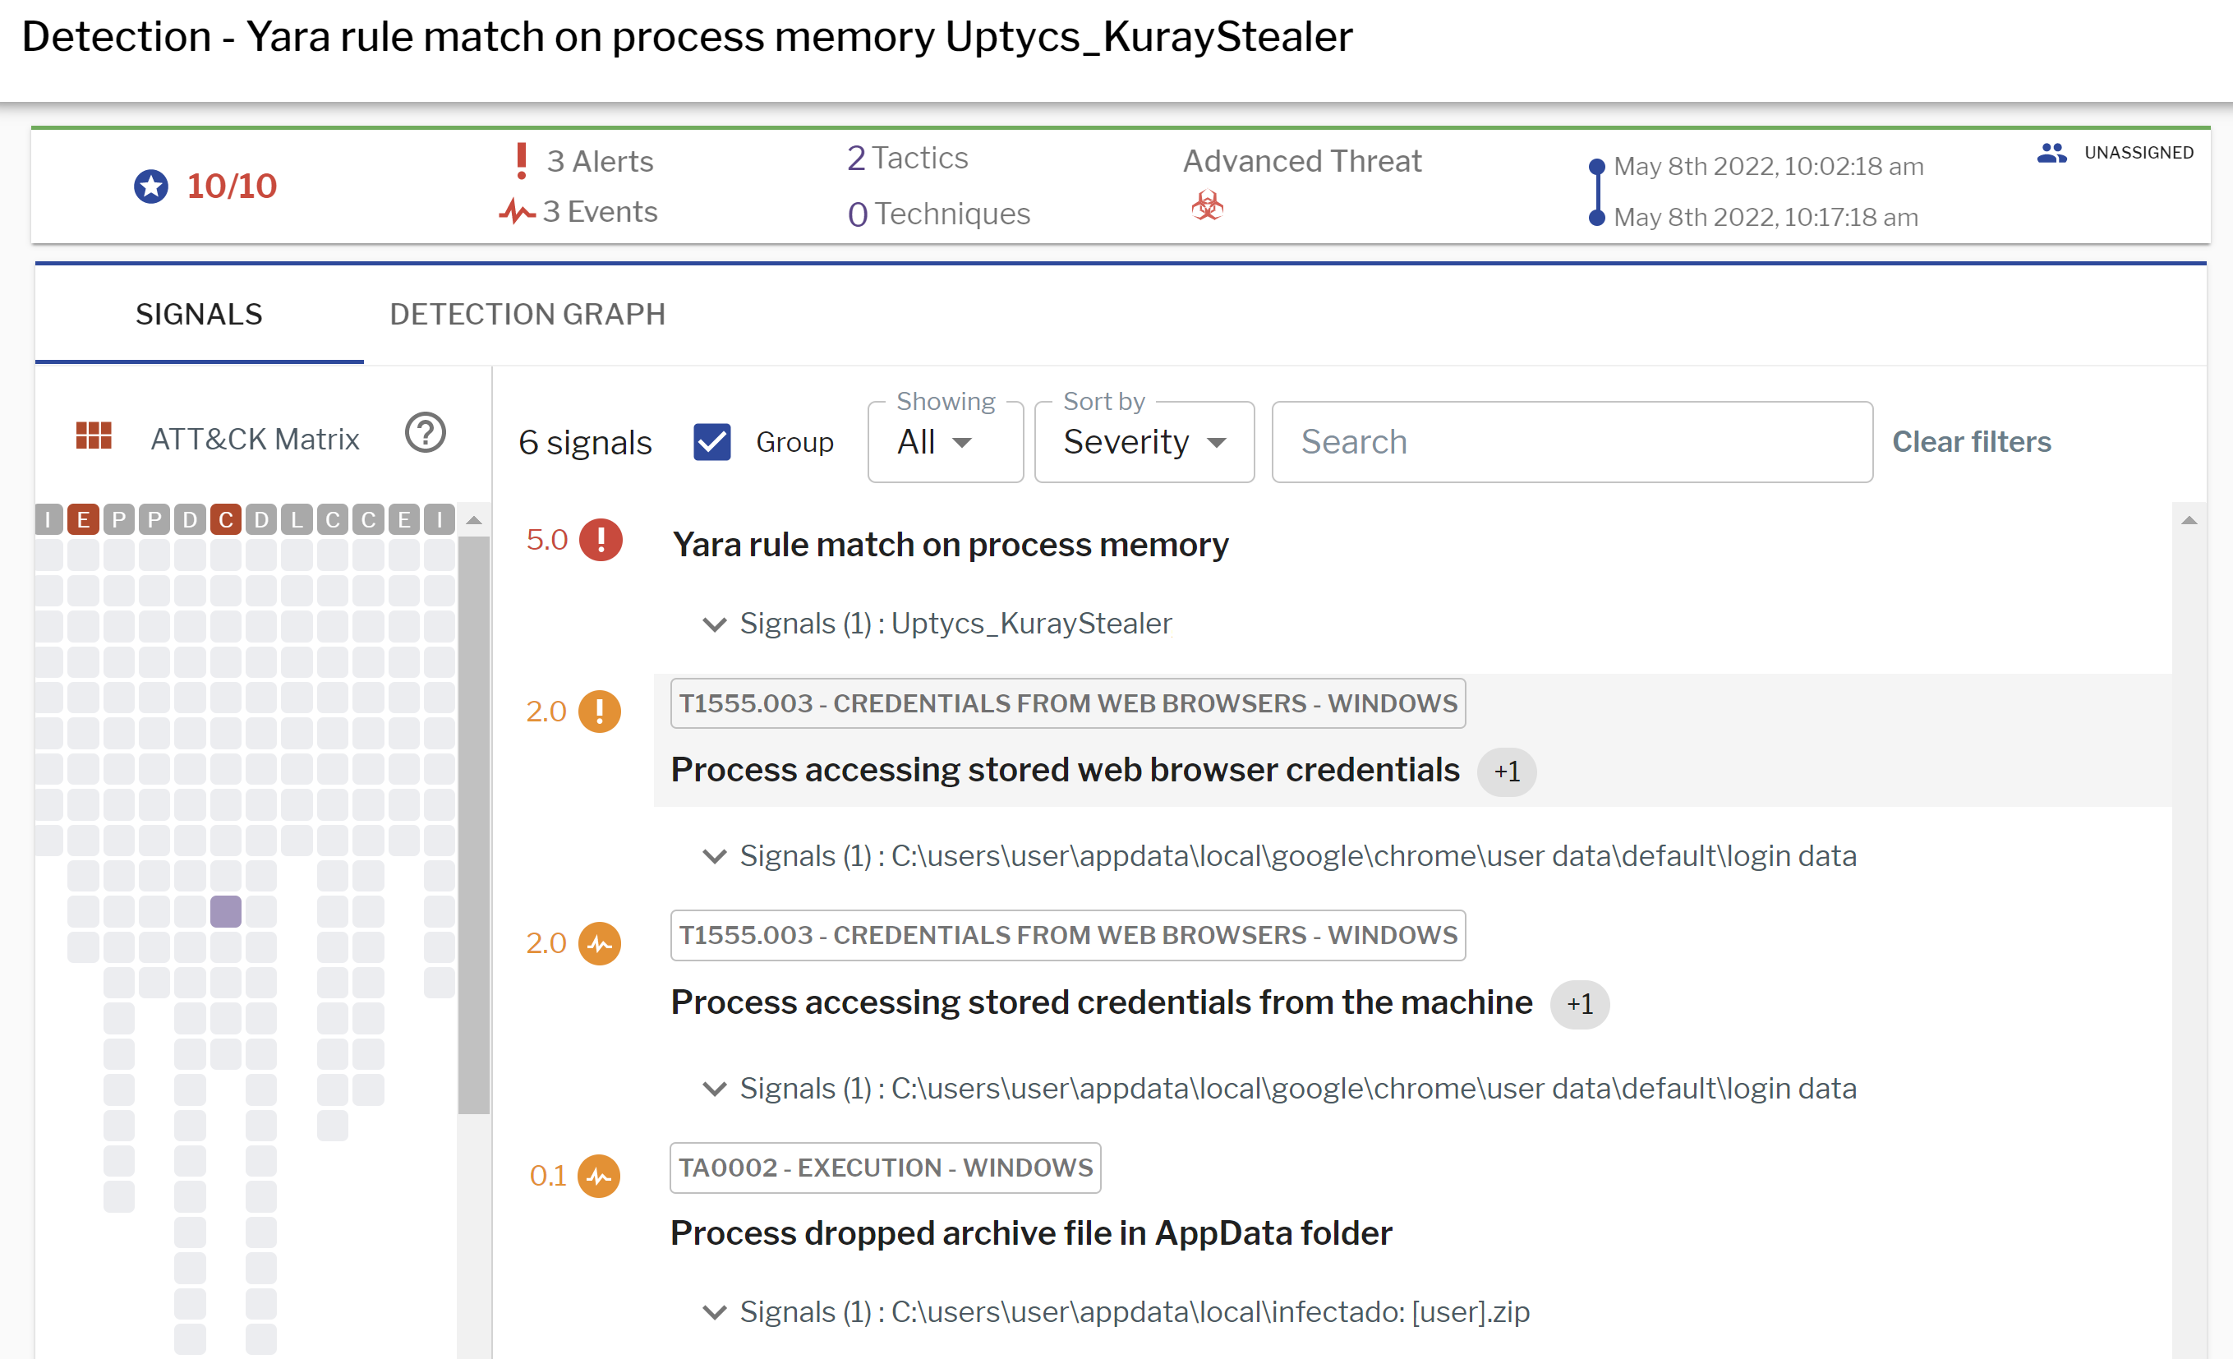Viewport: 2233px width, 1359px height.
Task: Select the red E tactic column header
Action: pyautogui.click(x=82, y=519)
